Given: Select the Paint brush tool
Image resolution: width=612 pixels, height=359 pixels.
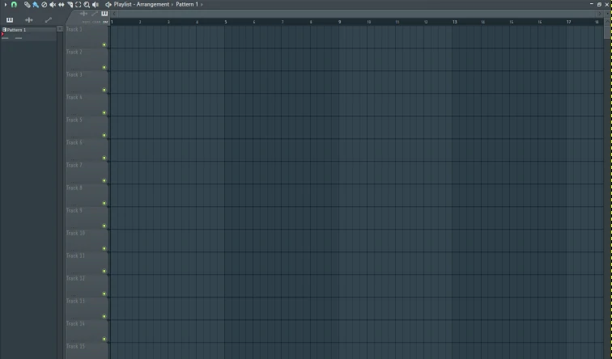Looking at the screenshot, I should click(35, 4).
